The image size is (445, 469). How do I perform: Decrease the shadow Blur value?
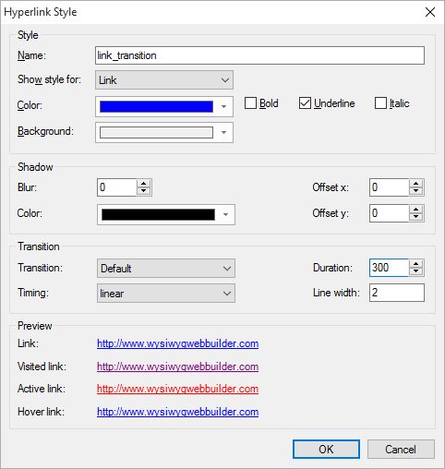click(143, 191)
